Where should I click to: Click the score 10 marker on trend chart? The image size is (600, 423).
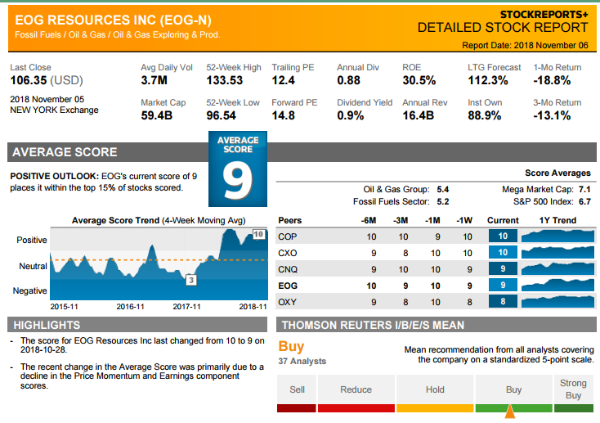(258, 234)
